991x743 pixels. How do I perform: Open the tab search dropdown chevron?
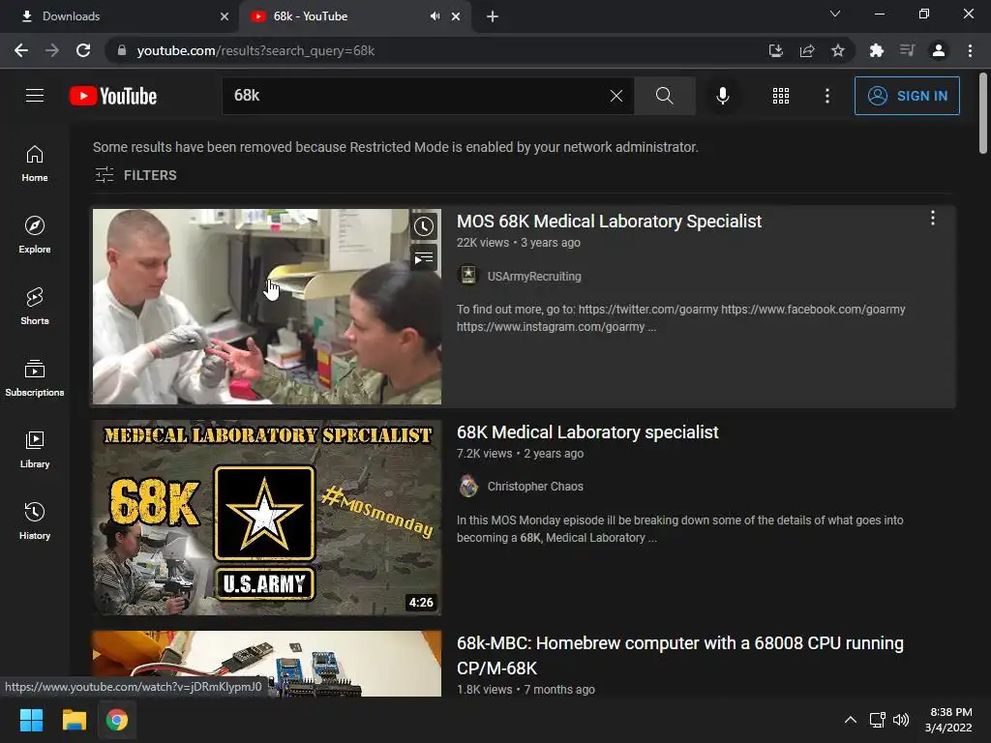coord(835,14)
